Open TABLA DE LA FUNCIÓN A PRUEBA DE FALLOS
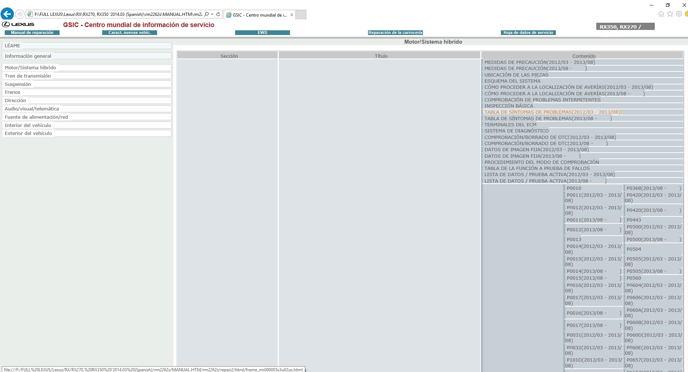Viewport: 688px width, 372px height. click(537, 168)
